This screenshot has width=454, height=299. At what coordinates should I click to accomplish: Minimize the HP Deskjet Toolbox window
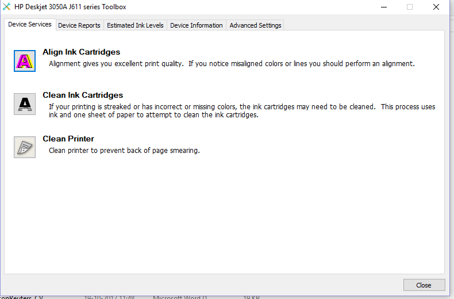tap(383, 7)
